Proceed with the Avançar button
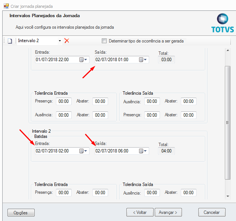 (168, 212)
